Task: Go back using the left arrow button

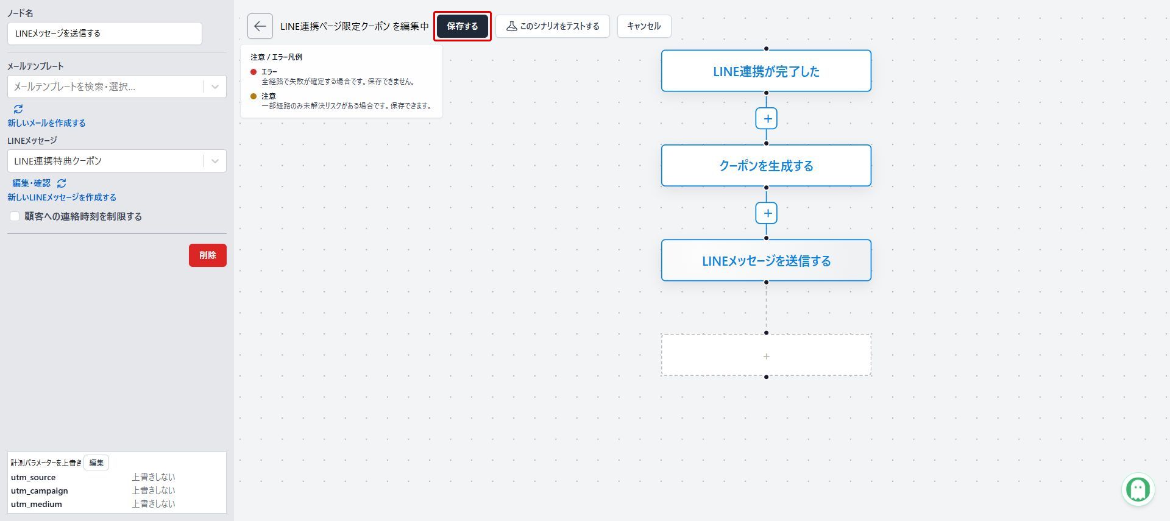Action: [260, 26]
